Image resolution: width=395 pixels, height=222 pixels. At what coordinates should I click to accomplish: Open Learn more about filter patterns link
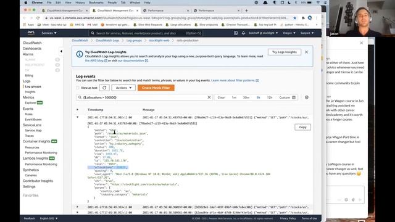[235, 81]
